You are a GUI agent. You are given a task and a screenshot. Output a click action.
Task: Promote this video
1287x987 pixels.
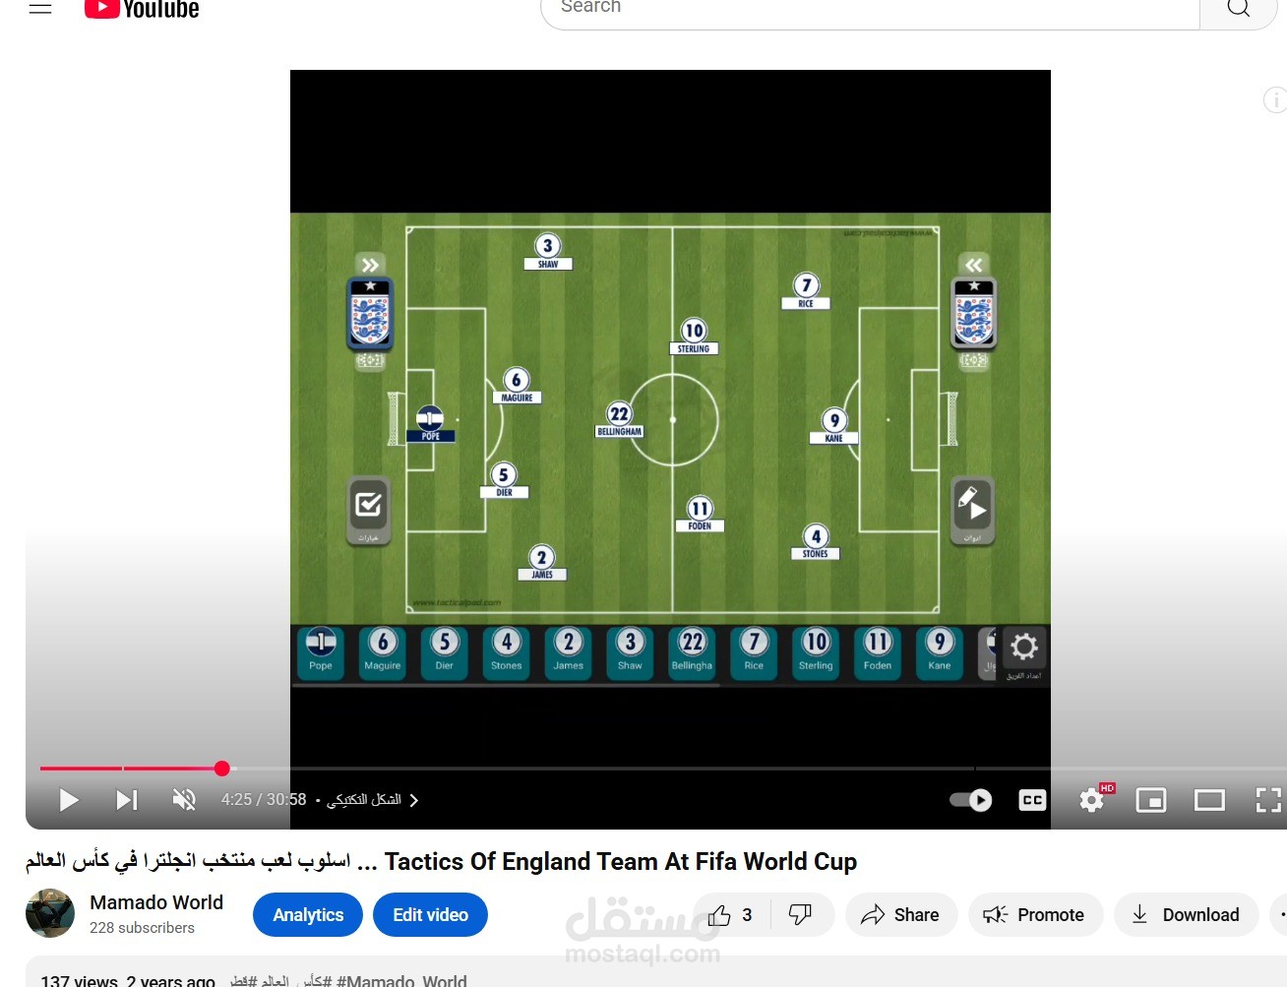pyautogui.click(x=1035, y=915)
